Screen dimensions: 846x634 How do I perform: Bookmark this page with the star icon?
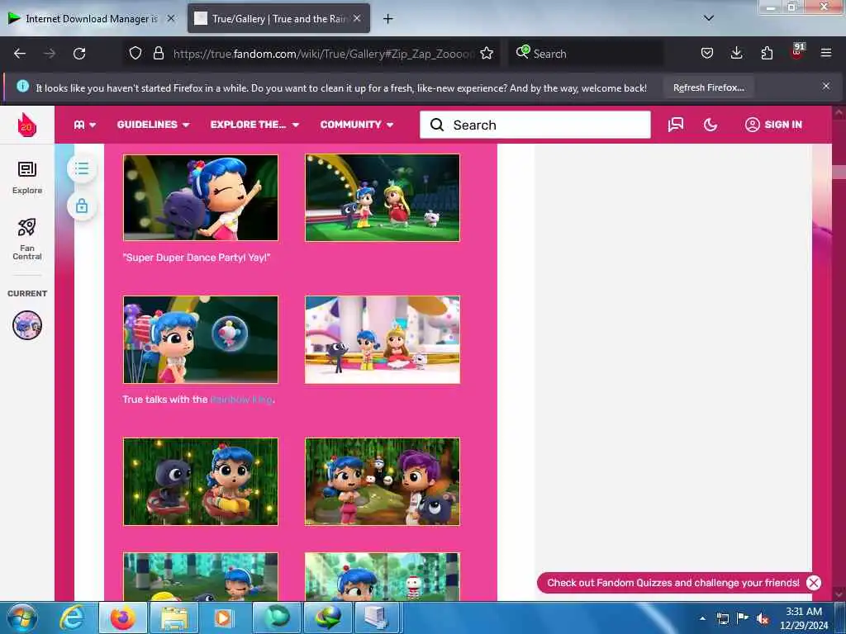pyautogui.click(x=487, y=54)
